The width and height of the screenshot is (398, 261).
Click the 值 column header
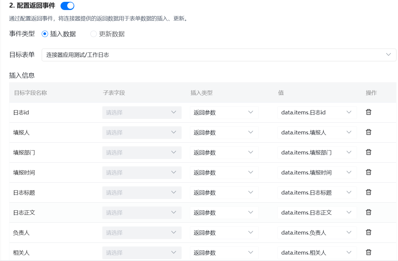(x=281, y=93)
